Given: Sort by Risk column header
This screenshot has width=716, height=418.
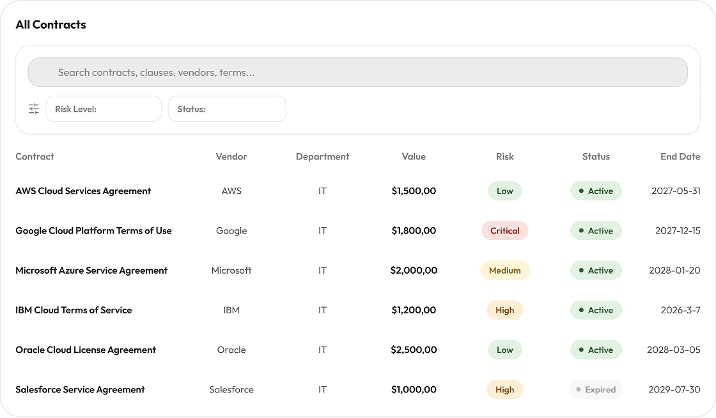Looking at the screenshot, I should point(504,156).
